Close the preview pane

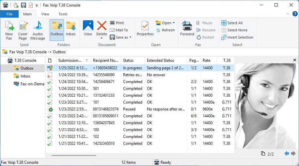(295, 60)
